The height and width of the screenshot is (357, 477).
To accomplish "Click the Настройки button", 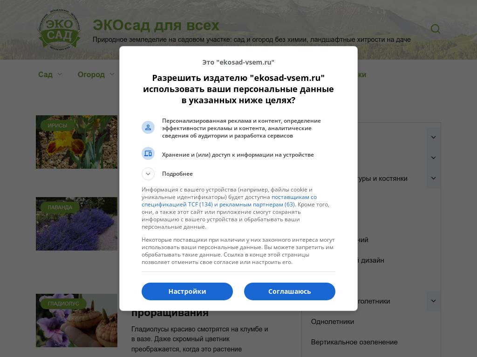I will [187, 291].
